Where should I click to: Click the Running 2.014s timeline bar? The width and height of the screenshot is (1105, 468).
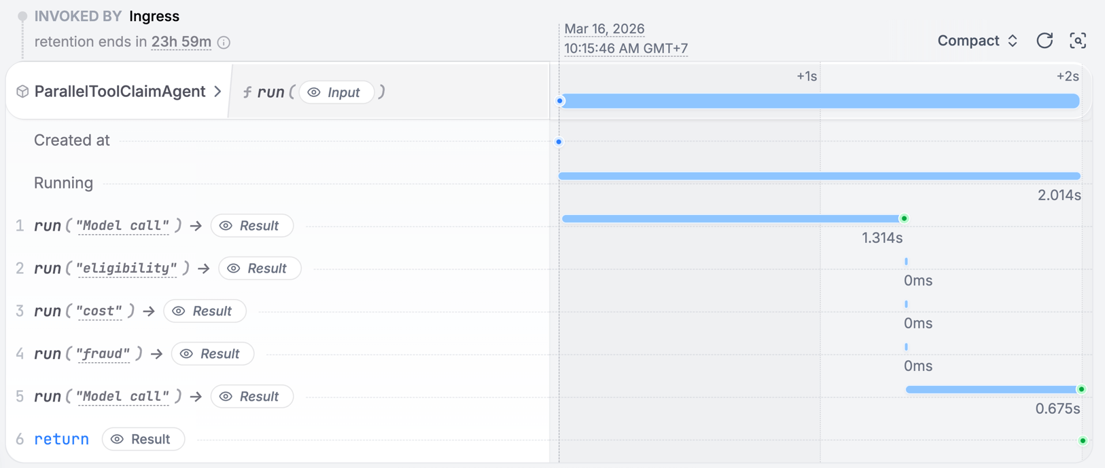click(x=820, y=176)
